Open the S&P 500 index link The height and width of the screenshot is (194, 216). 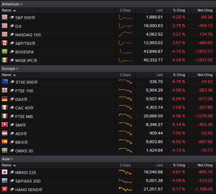(23, 18)
